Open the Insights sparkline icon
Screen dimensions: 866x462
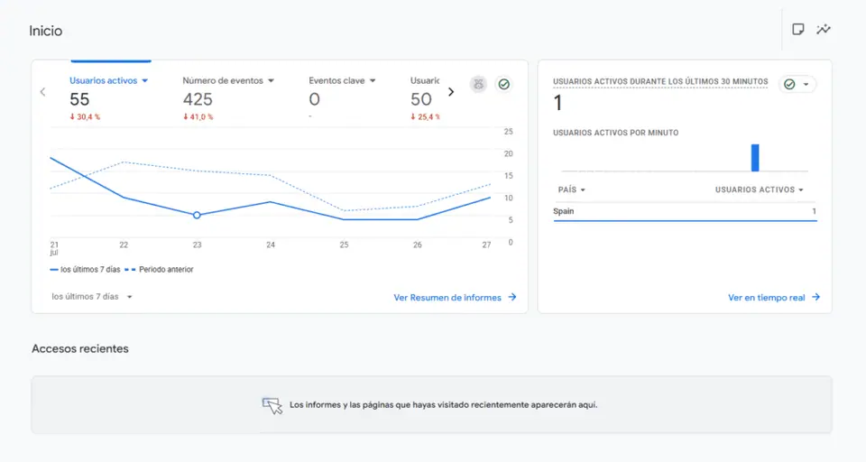tap(824, 29)
